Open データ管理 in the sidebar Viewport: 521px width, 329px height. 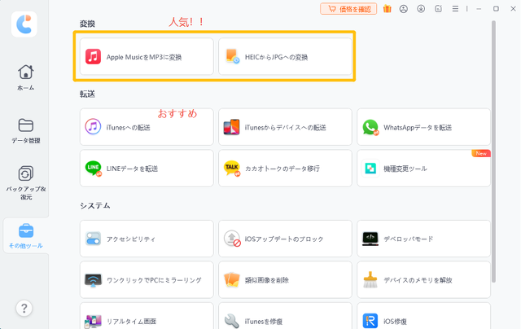(x=25, y=131)
